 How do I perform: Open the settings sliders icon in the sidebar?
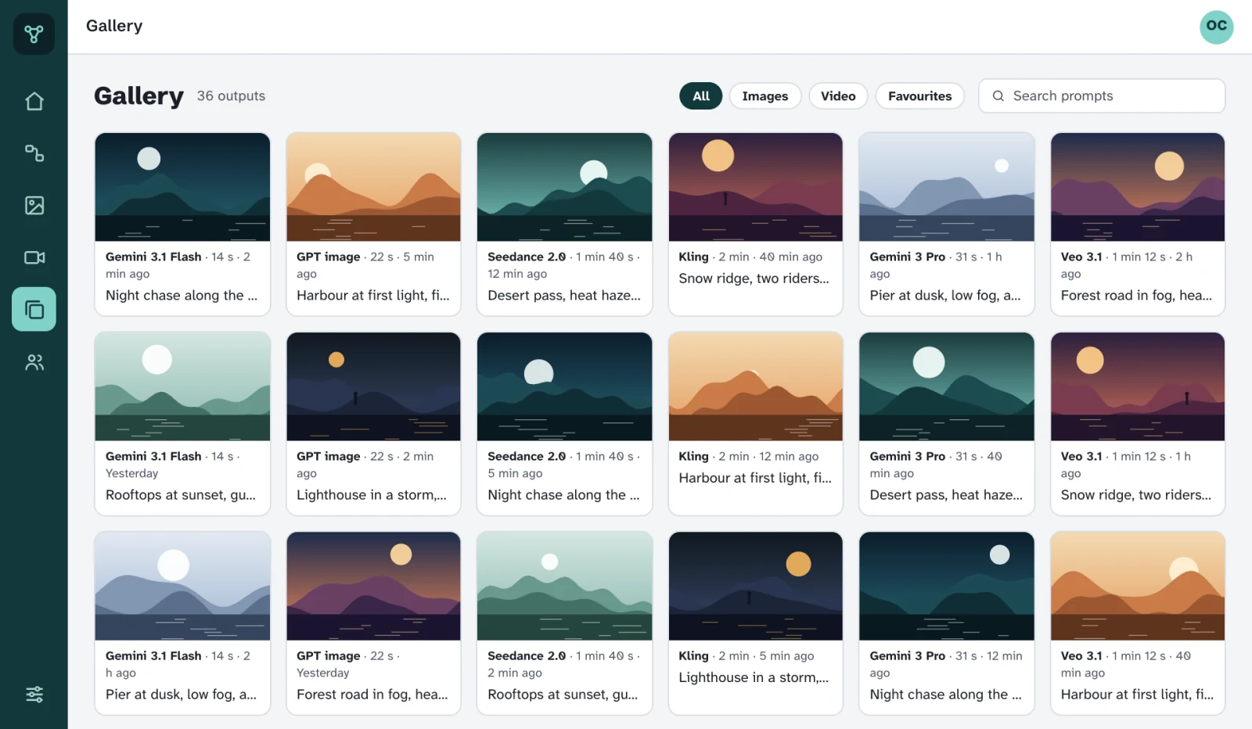tap(34, 695)
